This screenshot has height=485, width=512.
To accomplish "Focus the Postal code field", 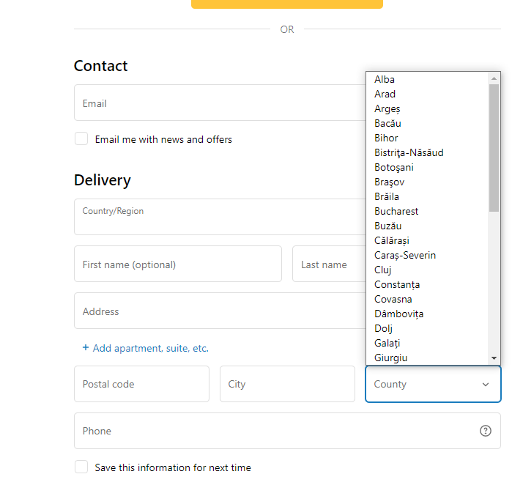I will pos(141,384).
